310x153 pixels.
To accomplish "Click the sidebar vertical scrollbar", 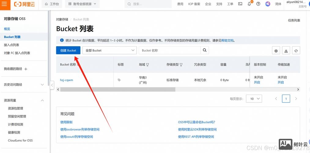I will (48, 48).
